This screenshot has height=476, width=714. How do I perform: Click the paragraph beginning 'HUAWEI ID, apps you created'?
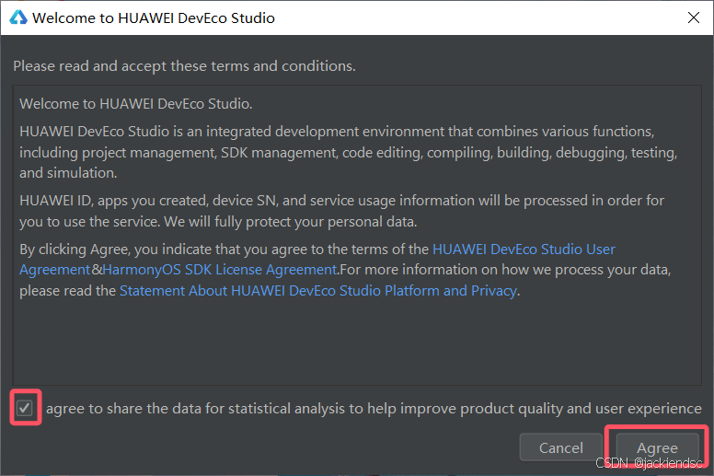[341, 211]
